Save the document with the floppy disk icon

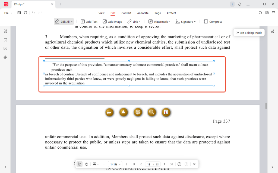19,13
